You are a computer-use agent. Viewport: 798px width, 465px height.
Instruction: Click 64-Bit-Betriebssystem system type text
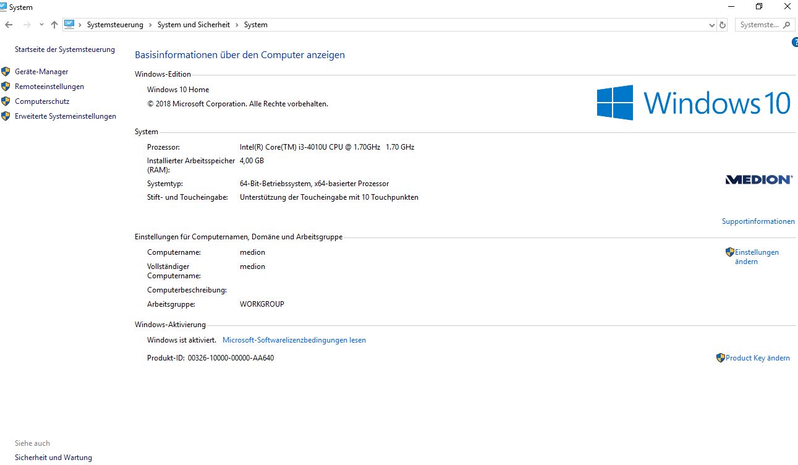(314, 184)
